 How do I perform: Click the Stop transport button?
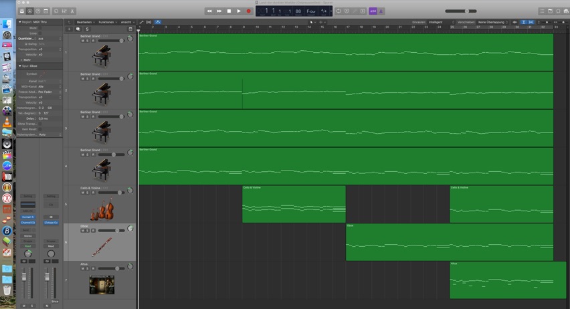pos(229,11)
